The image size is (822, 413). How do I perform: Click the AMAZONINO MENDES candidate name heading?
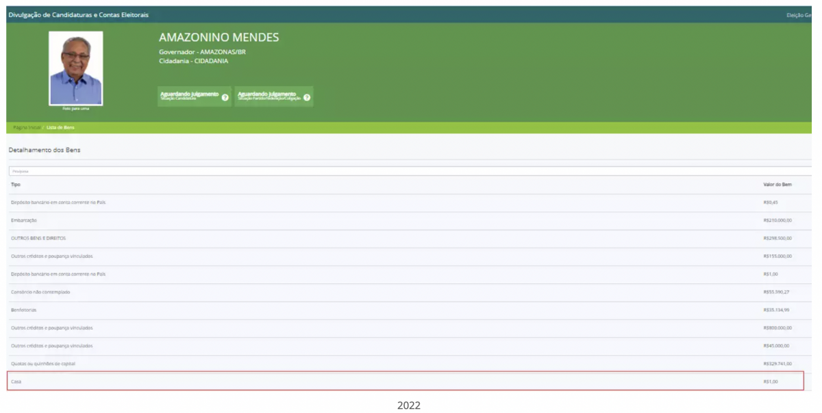tap(219, 38)
